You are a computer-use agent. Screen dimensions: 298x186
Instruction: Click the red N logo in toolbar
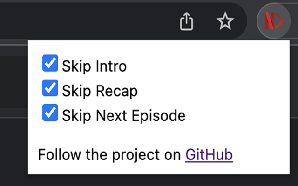(x=270, y=20)
